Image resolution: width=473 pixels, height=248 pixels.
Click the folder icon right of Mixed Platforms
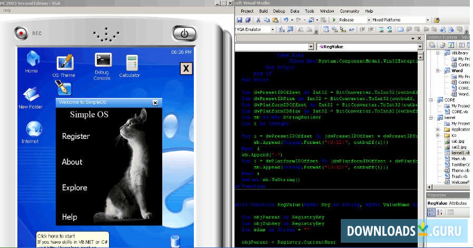436,20
